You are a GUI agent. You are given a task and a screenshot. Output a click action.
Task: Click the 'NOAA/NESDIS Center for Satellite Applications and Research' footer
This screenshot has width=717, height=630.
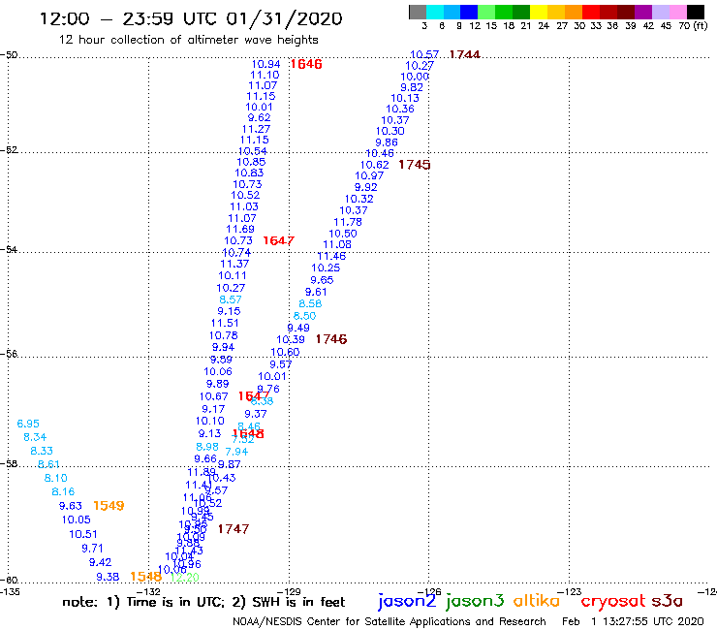[x=390, y=621]
